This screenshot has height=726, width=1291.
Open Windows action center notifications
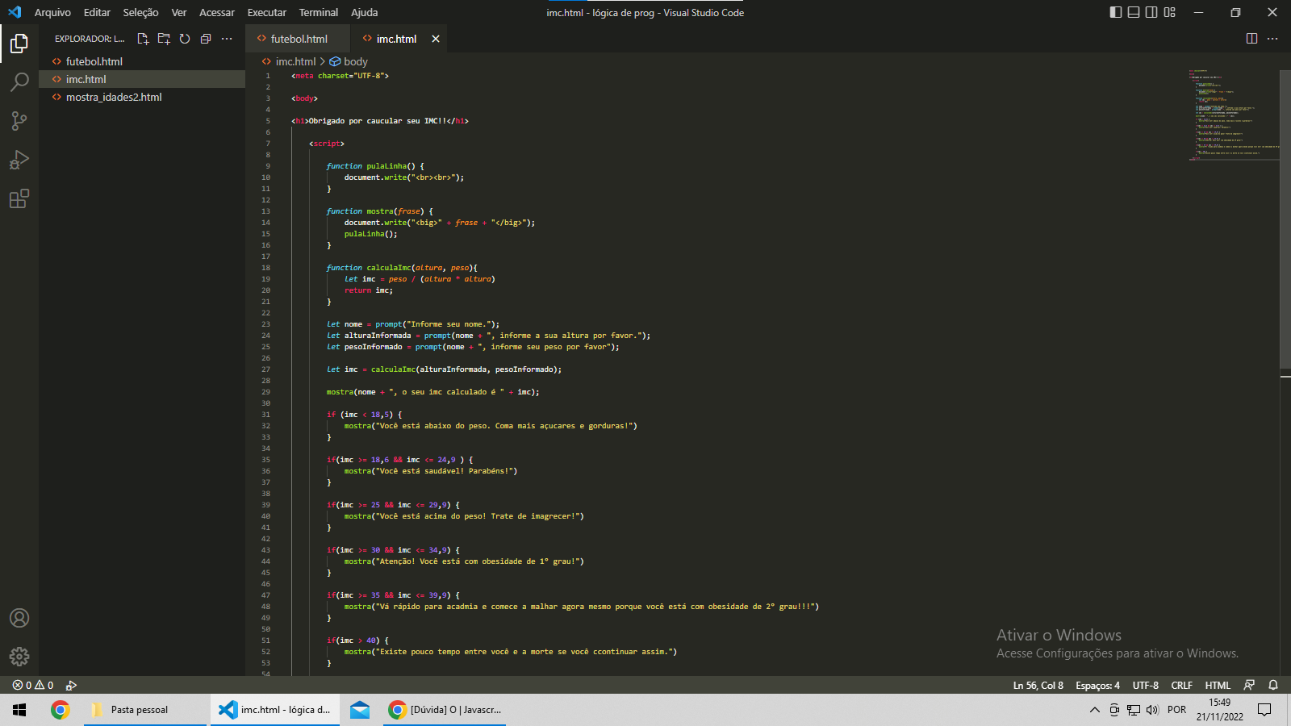tap(1264, 710)
